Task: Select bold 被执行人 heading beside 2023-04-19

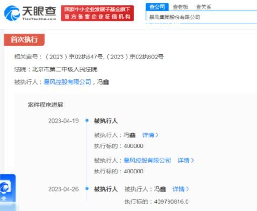Action: click(x=106, y=121)
